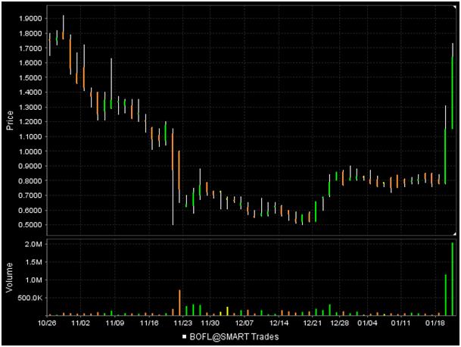461x347 pixels.
Task: Click the white legend square marker
Action: 185,336
